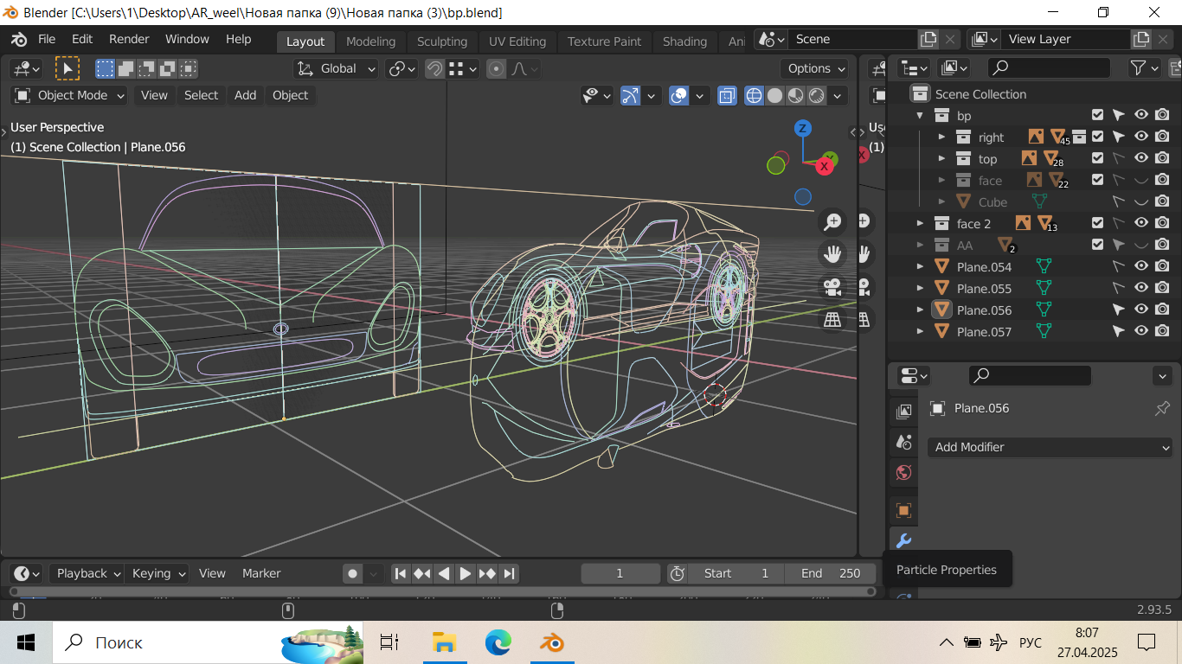Viewport: 1182px width, 664px height.
Task: Click the camera view icon in viewport
Action: (832, 287)
